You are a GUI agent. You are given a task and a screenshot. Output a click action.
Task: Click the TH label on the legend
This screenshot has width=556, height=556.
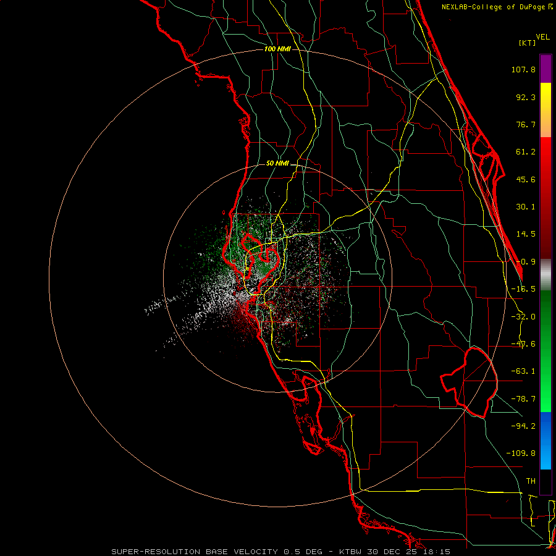(x=531, y=481)
